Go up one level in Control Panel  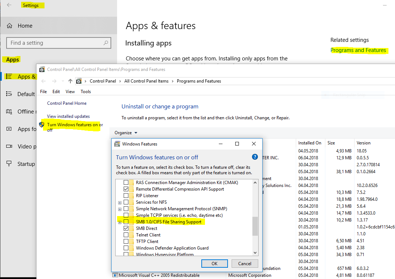tap(70, 81)
